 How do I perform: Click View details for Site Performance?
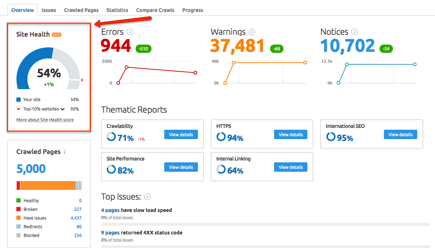point(181,167)
